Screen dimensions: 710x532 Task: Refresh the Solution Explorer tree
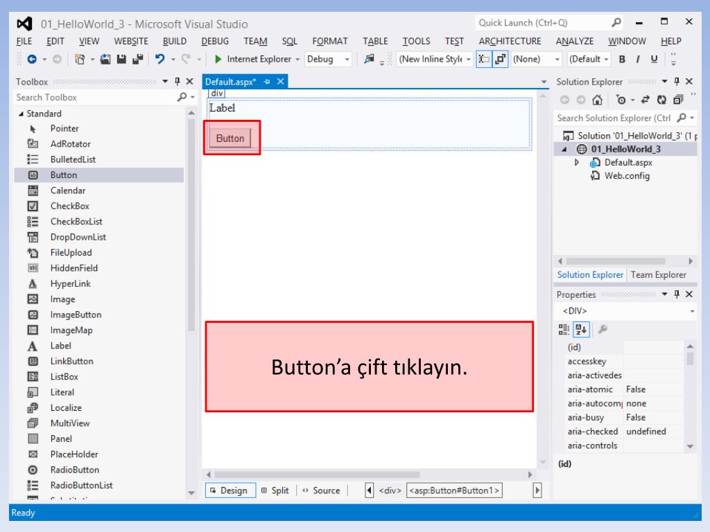tap(661, 100)
